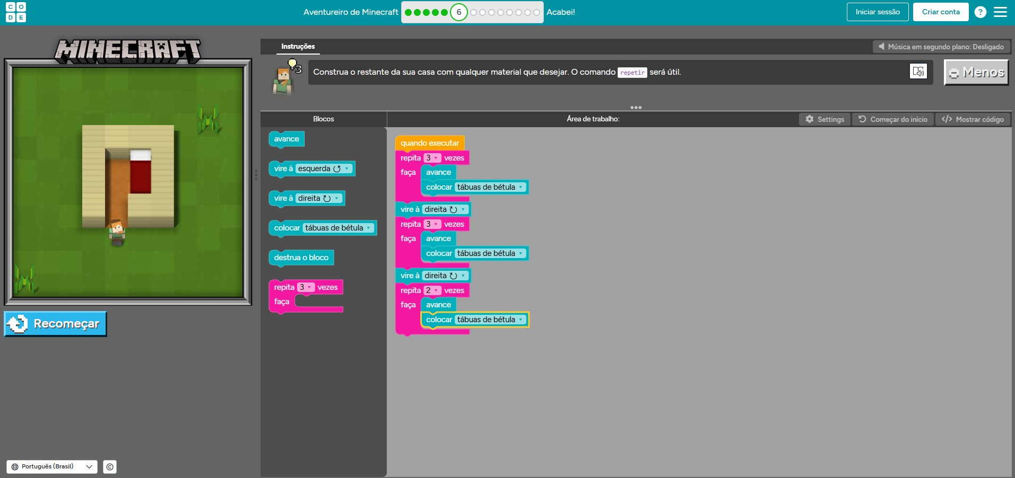Jump to the last level progress dot
The image size is (1015, 478).
(536, 12)
